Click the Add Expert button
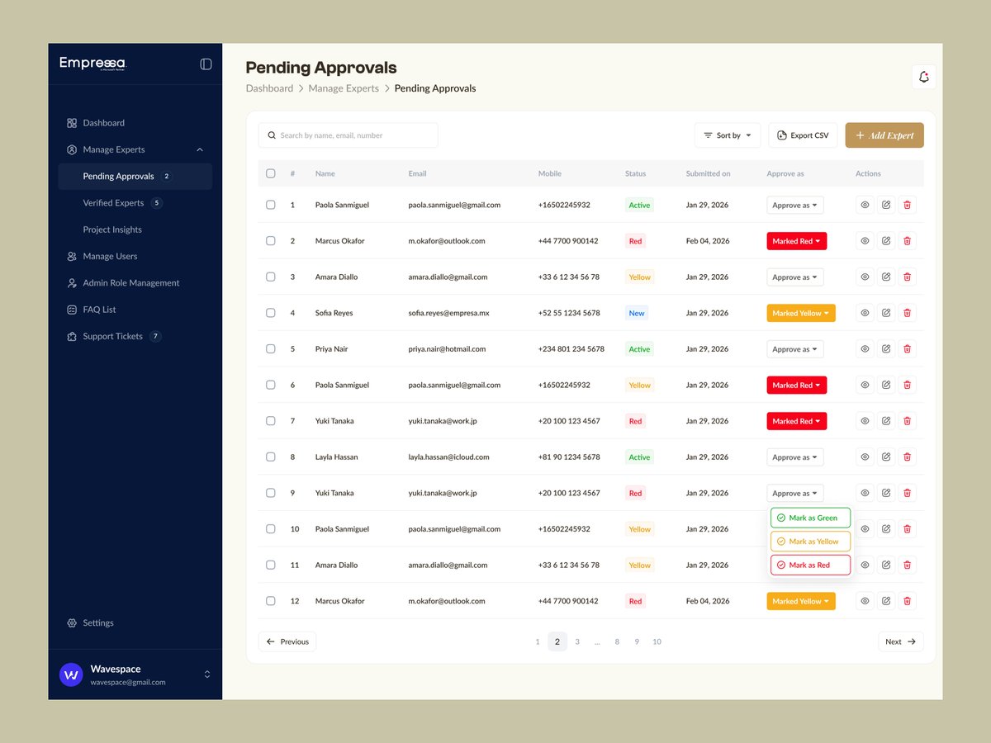 tap(884, 135)
